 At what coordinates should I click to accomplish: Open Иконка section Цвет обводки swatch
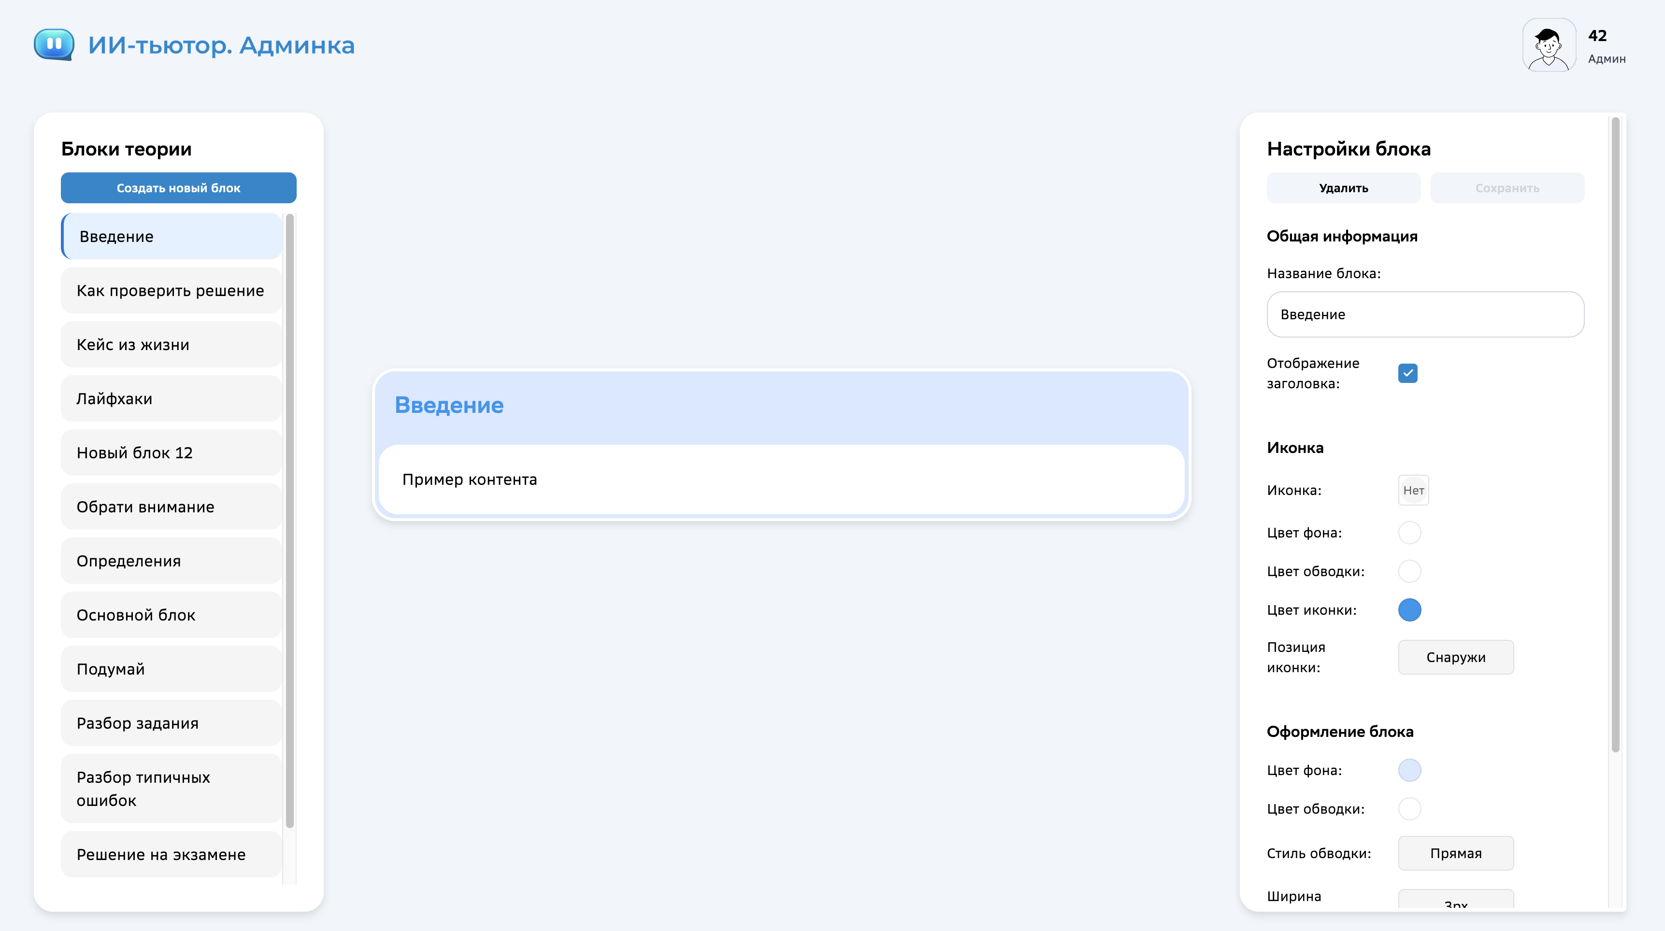point(1409,571)
